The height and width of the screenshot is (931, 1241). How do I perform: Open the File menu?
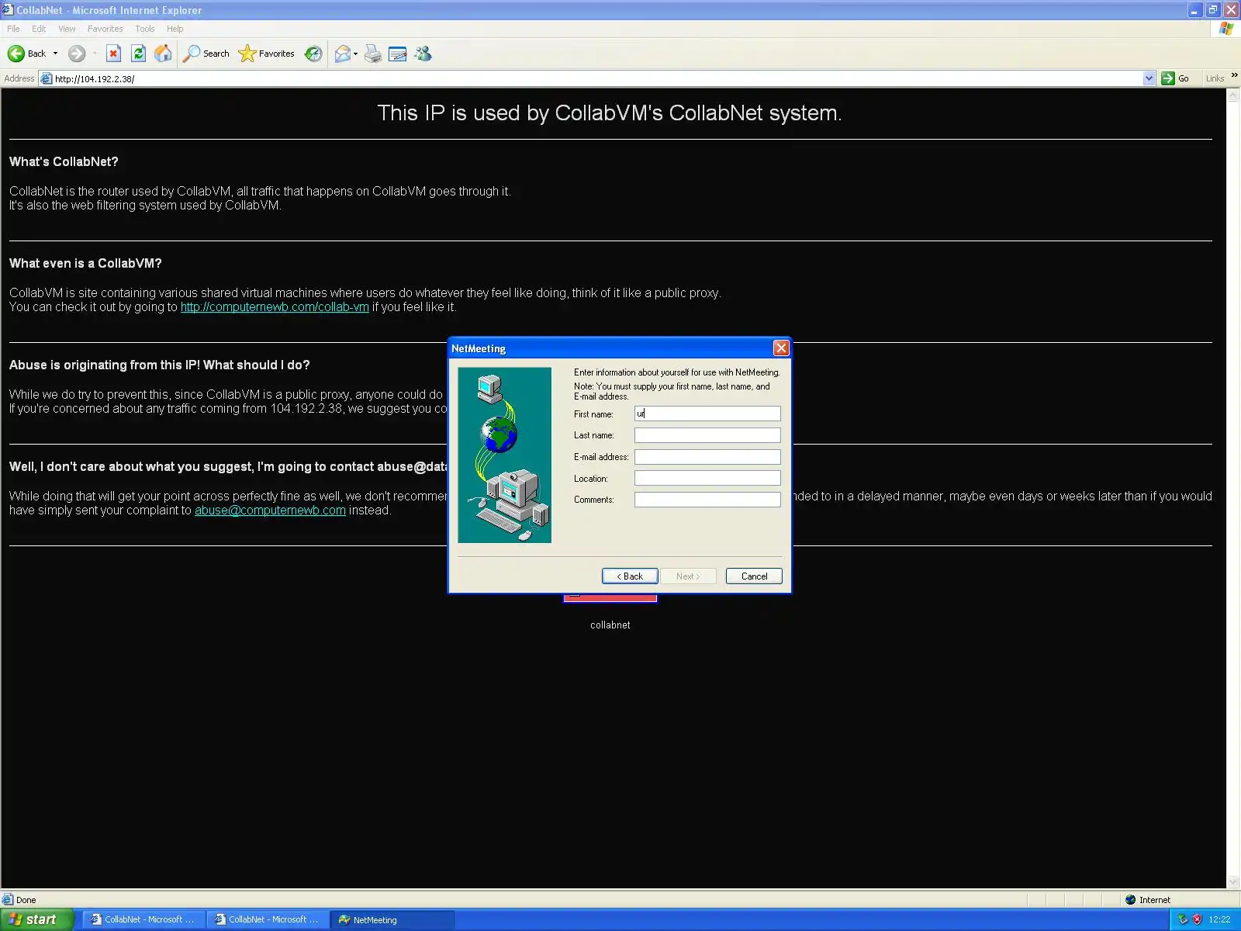(x=13, y=29)
